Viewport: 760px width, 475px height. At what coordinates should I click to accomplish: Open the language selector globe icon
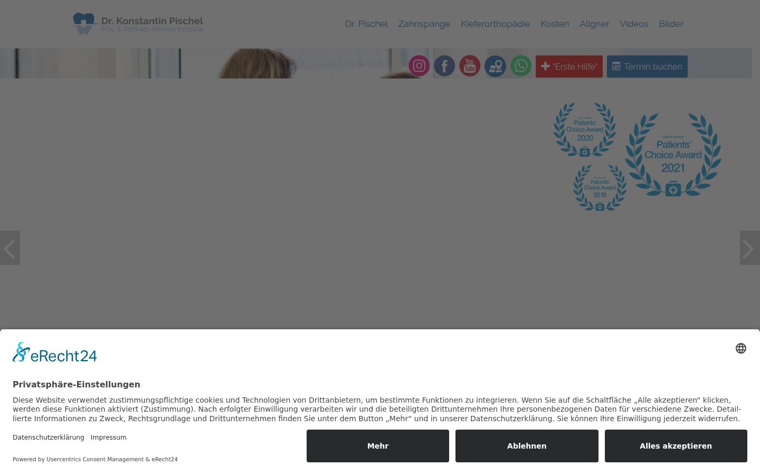(x=741, y=348)
